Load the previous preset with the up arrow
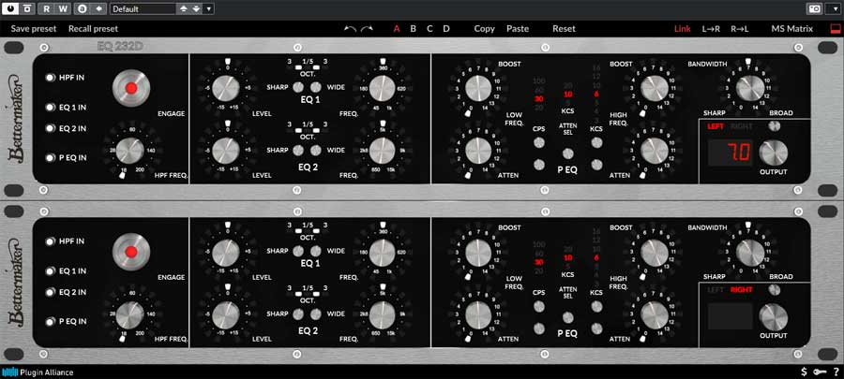The height and width of the screenshot is (379, 844). coord(184,8)
